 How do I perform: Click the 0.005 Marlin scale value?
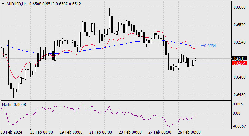pyautogui.click(x=238, y=104)
